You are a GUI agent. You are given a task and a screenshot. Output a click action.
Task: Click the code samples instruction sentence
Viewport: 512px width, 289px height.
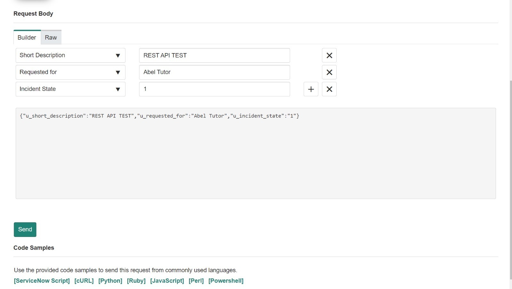[125, 270]
